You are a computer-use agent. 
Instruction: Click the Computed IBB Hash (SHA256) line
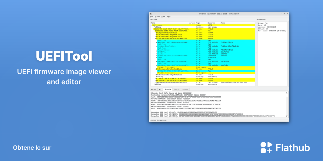click(198, 114)
